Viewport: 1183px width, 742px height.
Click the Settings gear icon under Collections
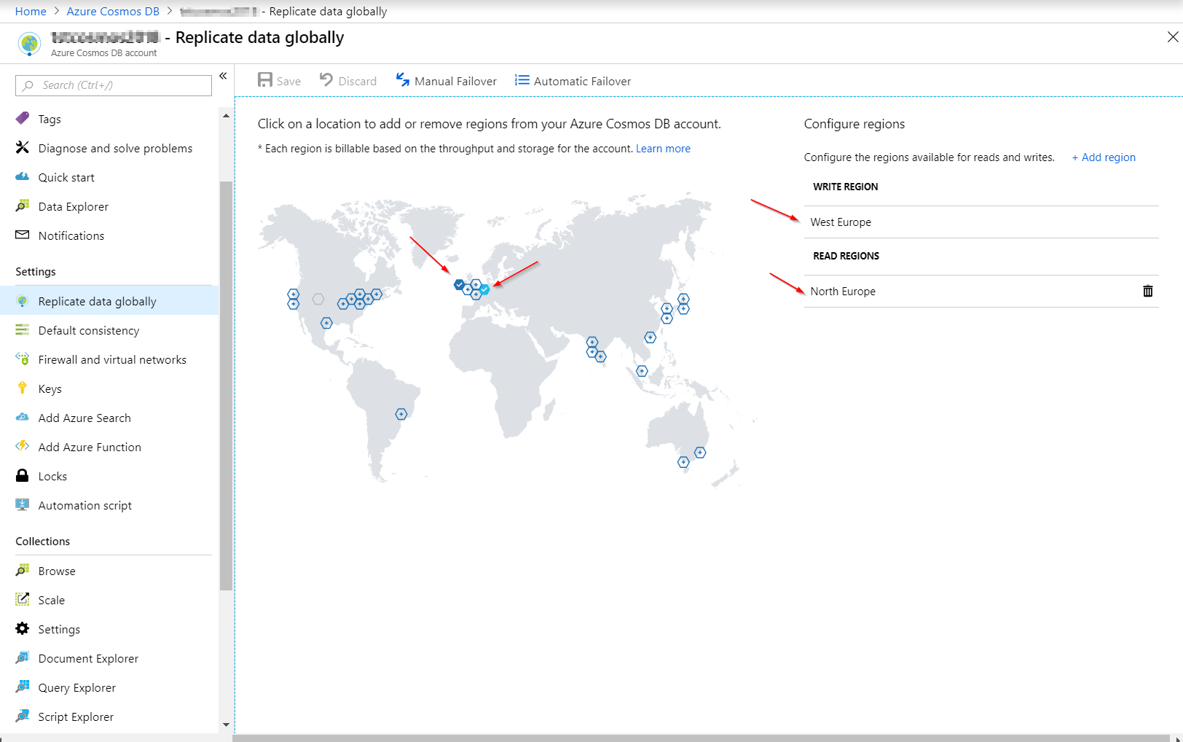23,628
